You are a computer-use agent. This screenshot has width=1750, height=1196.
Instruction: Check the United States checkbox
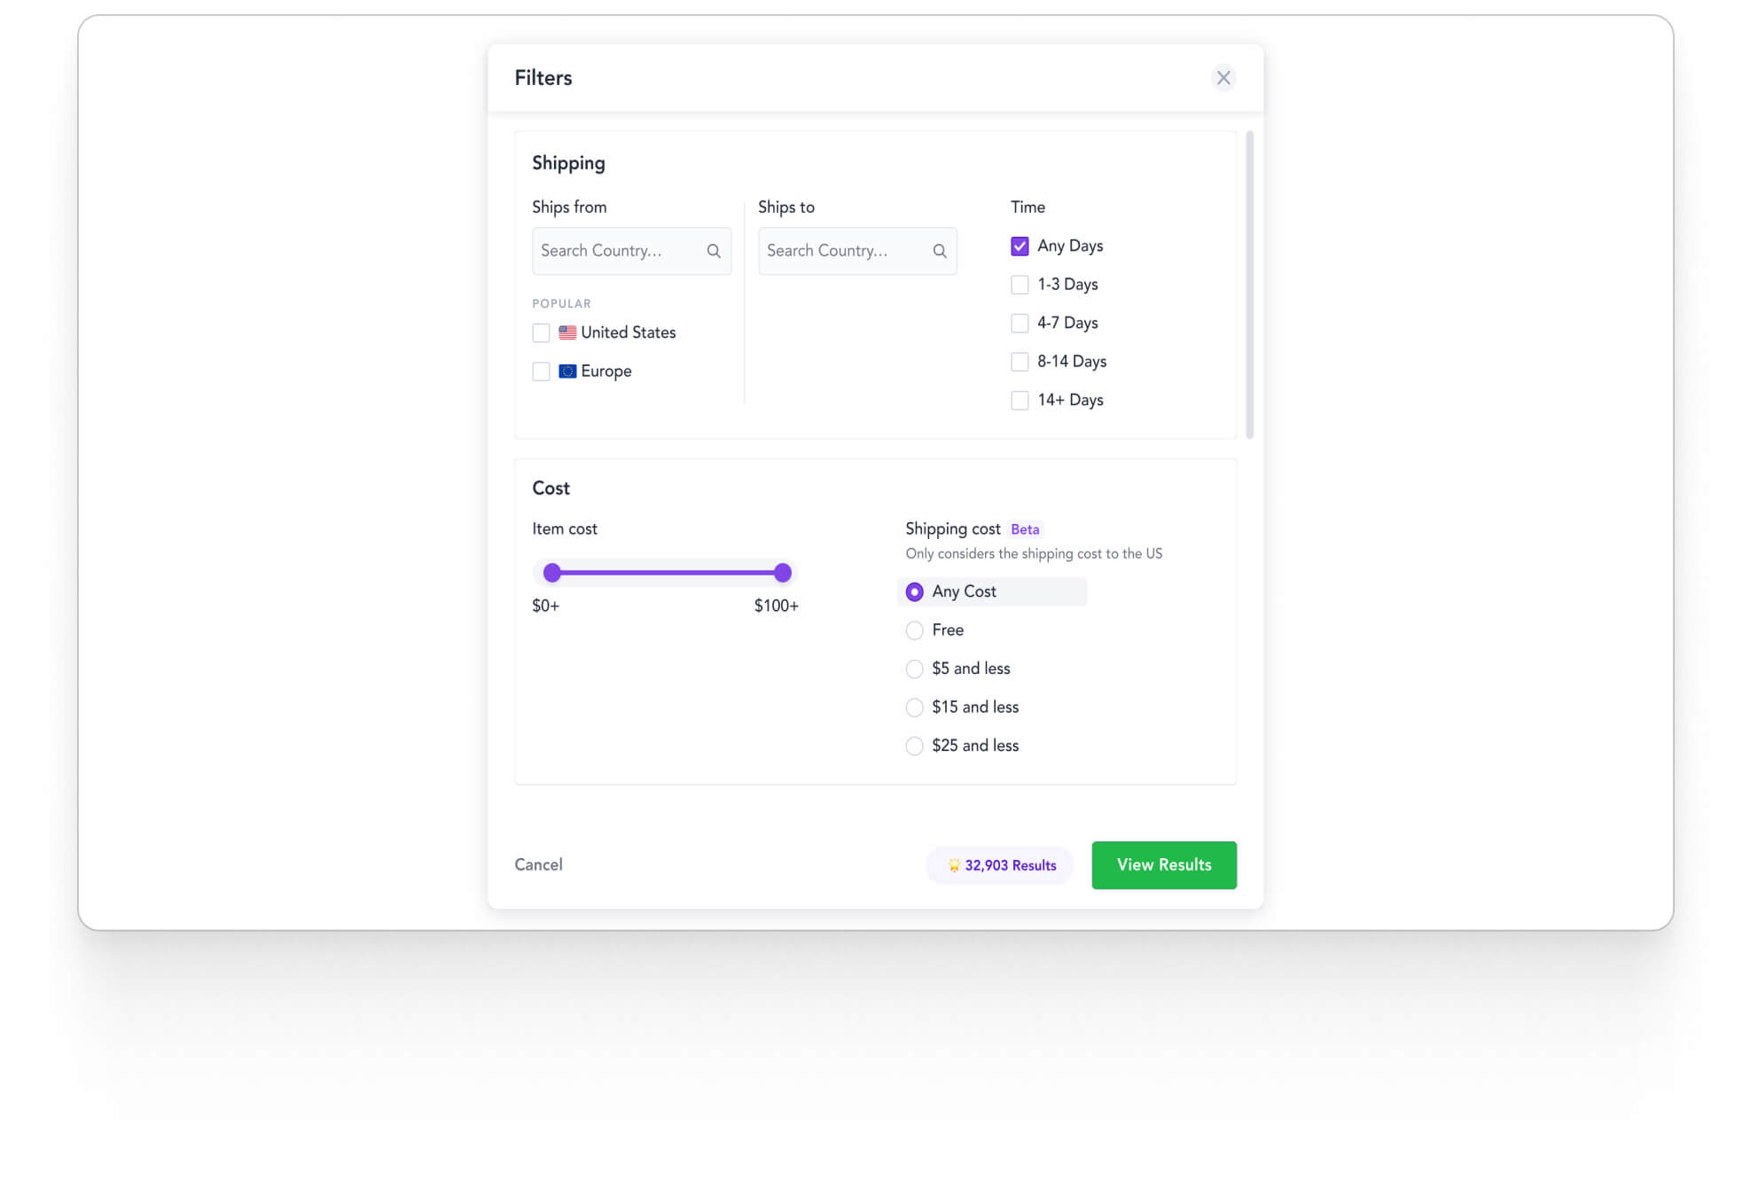click(541, 332)
